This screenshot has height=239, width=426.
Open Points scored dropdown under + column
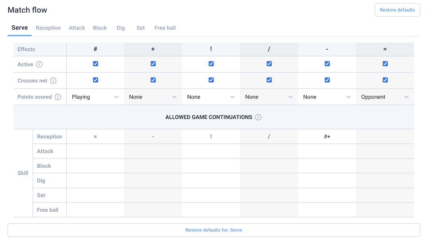[x=153, y=97]
